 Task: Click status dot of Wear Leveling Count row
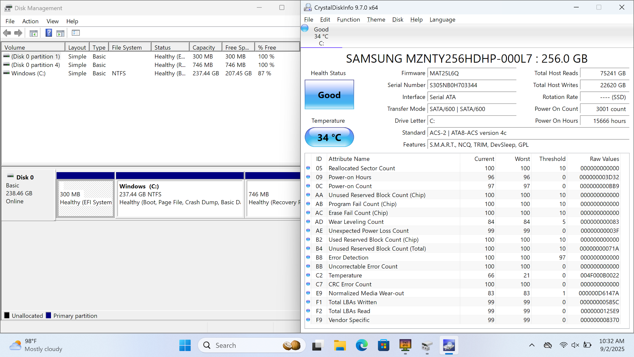(308, 221)
